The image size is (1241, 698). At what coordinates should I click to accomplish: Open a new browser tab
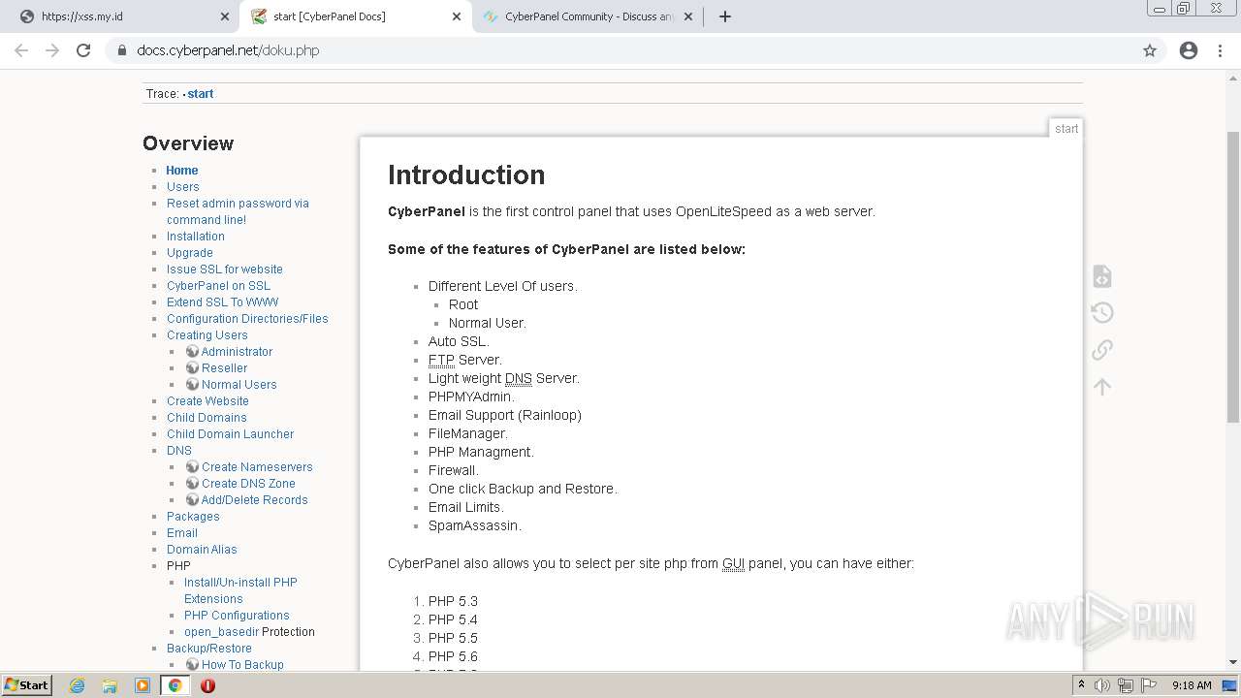click(x=724, y=16)
